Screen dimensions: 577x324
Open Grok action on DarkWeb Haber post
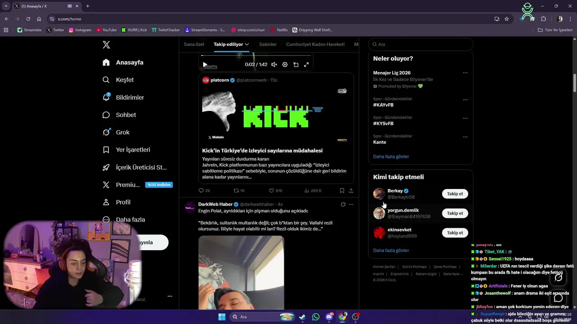pyautogui.click(x=343, y=204)
